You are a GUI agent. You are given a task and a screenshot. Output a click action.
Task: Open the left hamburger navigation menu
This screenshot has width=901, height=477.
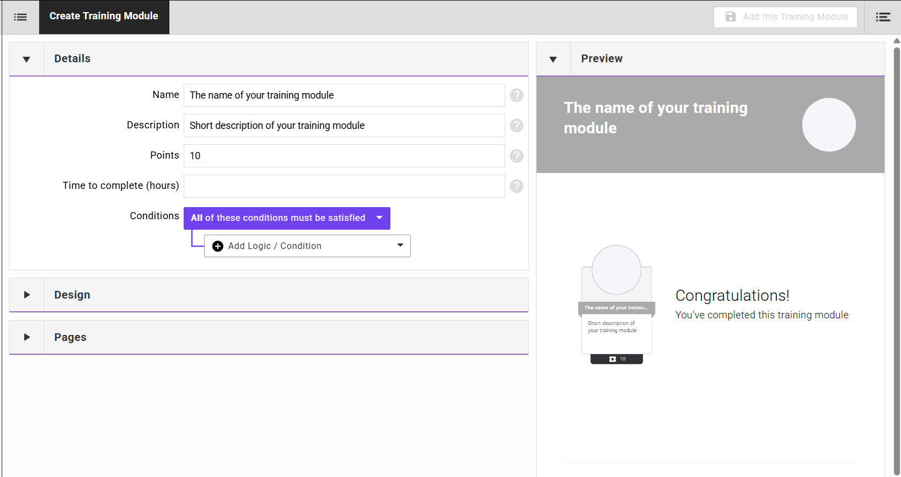click(20, 17)
